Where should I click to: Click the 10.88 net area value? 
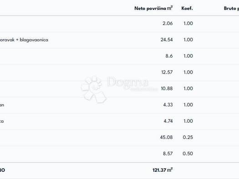167,88
